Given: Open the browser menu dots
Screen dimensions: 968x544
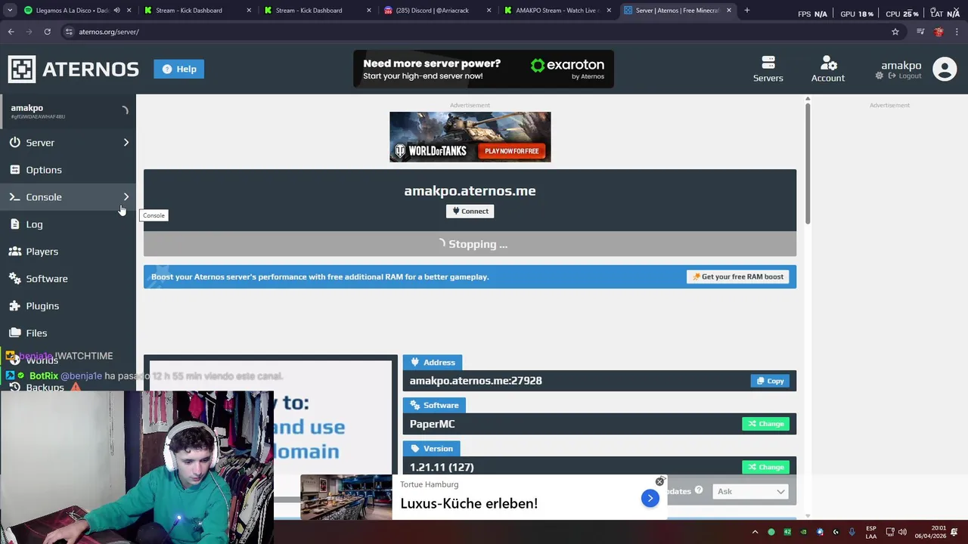Looking at the screenshot, I should pos(957,32).
